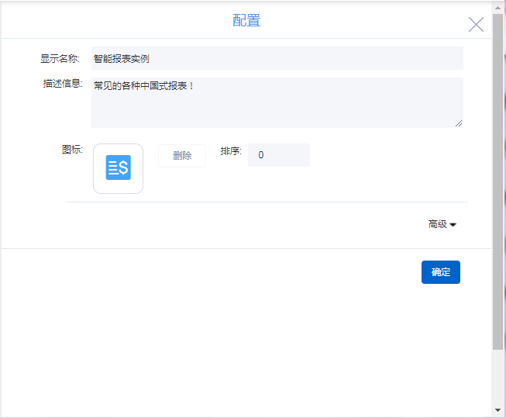Click the 显示名称 label
506x418 pixels.
60,59
